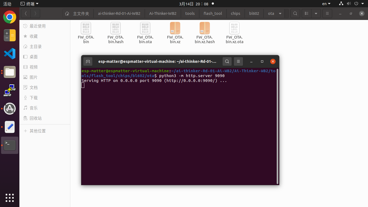Open the 终端 app menu in top bar
This screenshot has width=368, height=207.
point(30,4)
